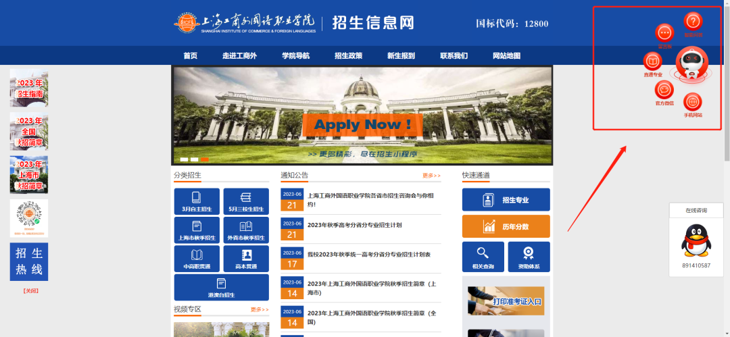The width and height of the screenshot is (730, 337).
Task: Click the 直通专业 book icon
Action: [x=653, y=61]
